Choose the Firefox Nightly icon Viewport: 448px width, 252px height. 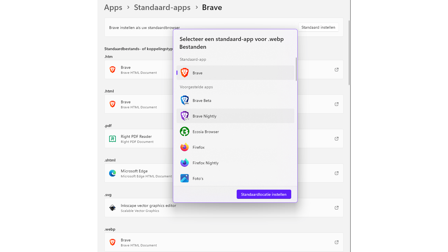pyautogui.click(x=185, y=163)
